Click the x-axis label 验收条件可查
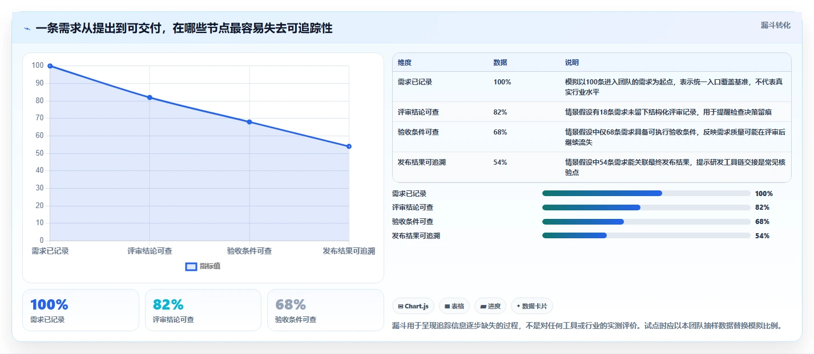Image resolution: width=814 pixels, height=354 pixels. [249, 251]
